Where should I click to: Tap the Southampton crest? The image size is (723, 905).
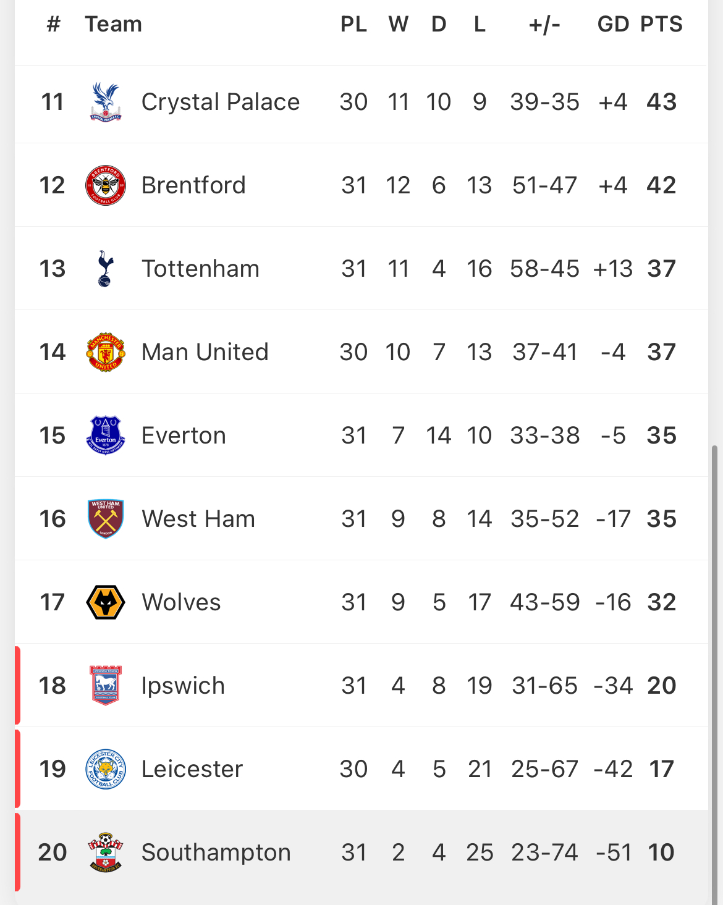[x=106, y=852]
